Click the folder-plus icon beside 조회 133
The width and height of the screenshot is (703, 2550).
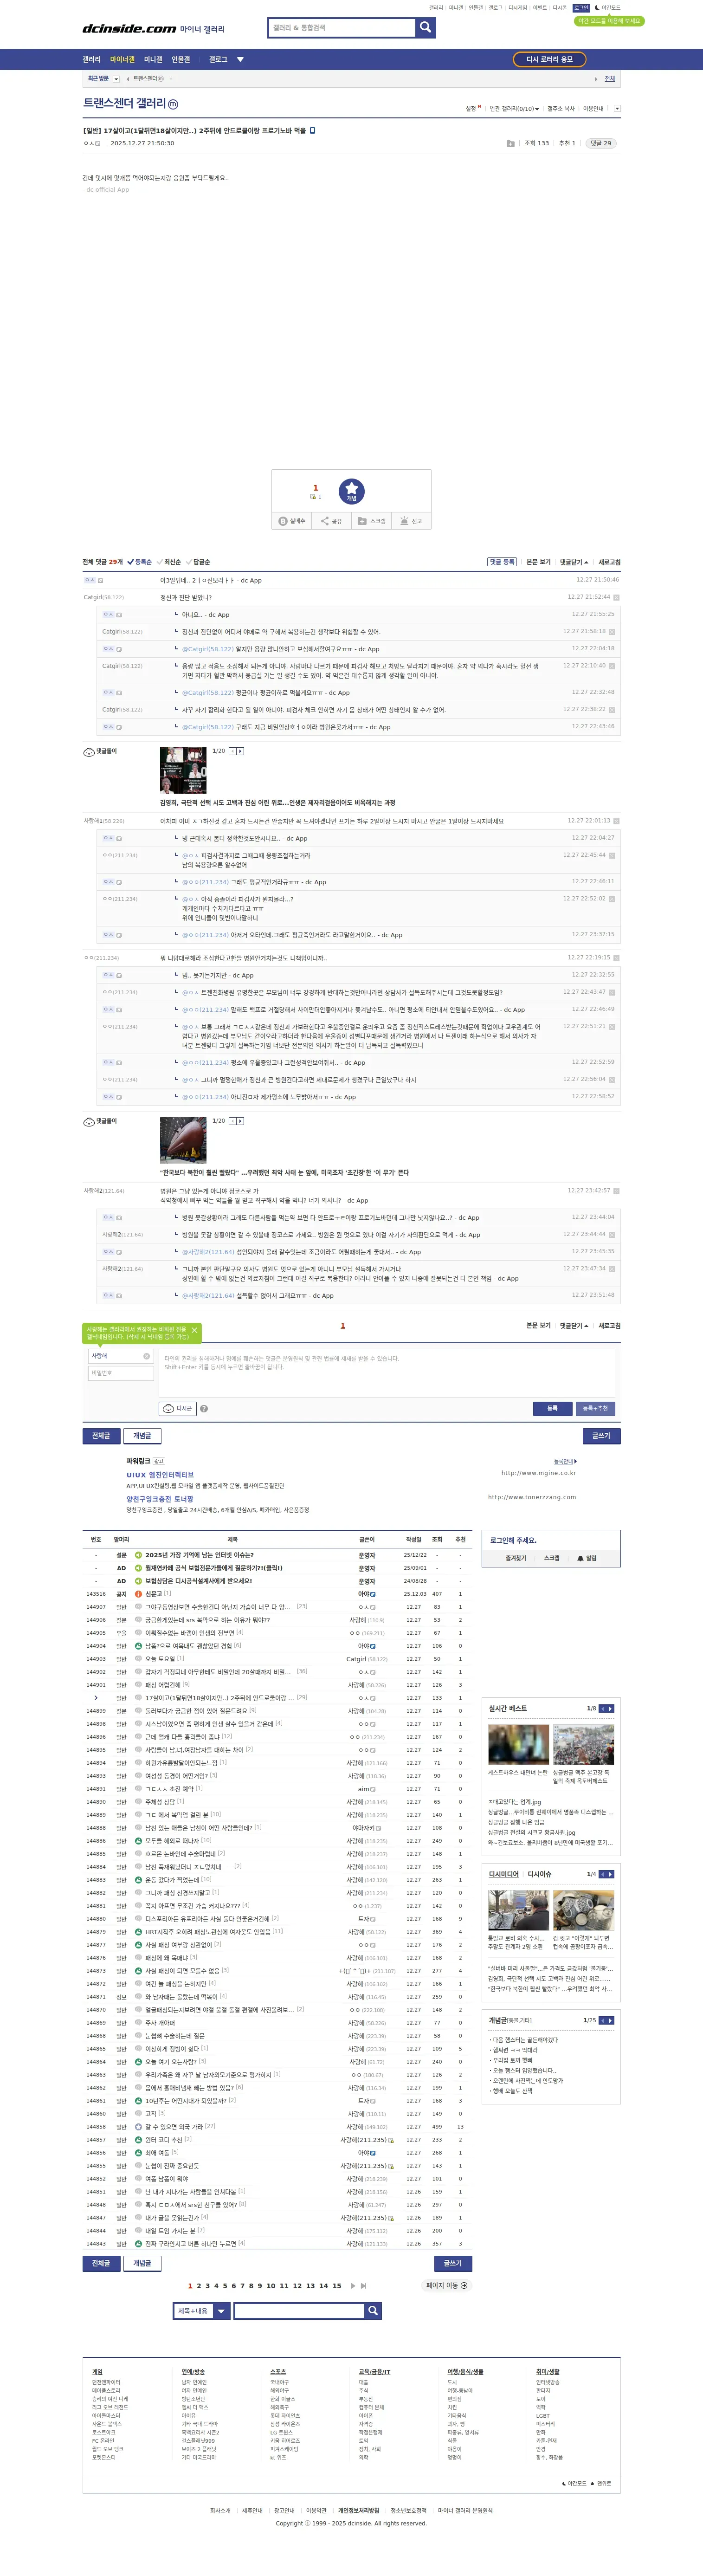tap(511, 143)
